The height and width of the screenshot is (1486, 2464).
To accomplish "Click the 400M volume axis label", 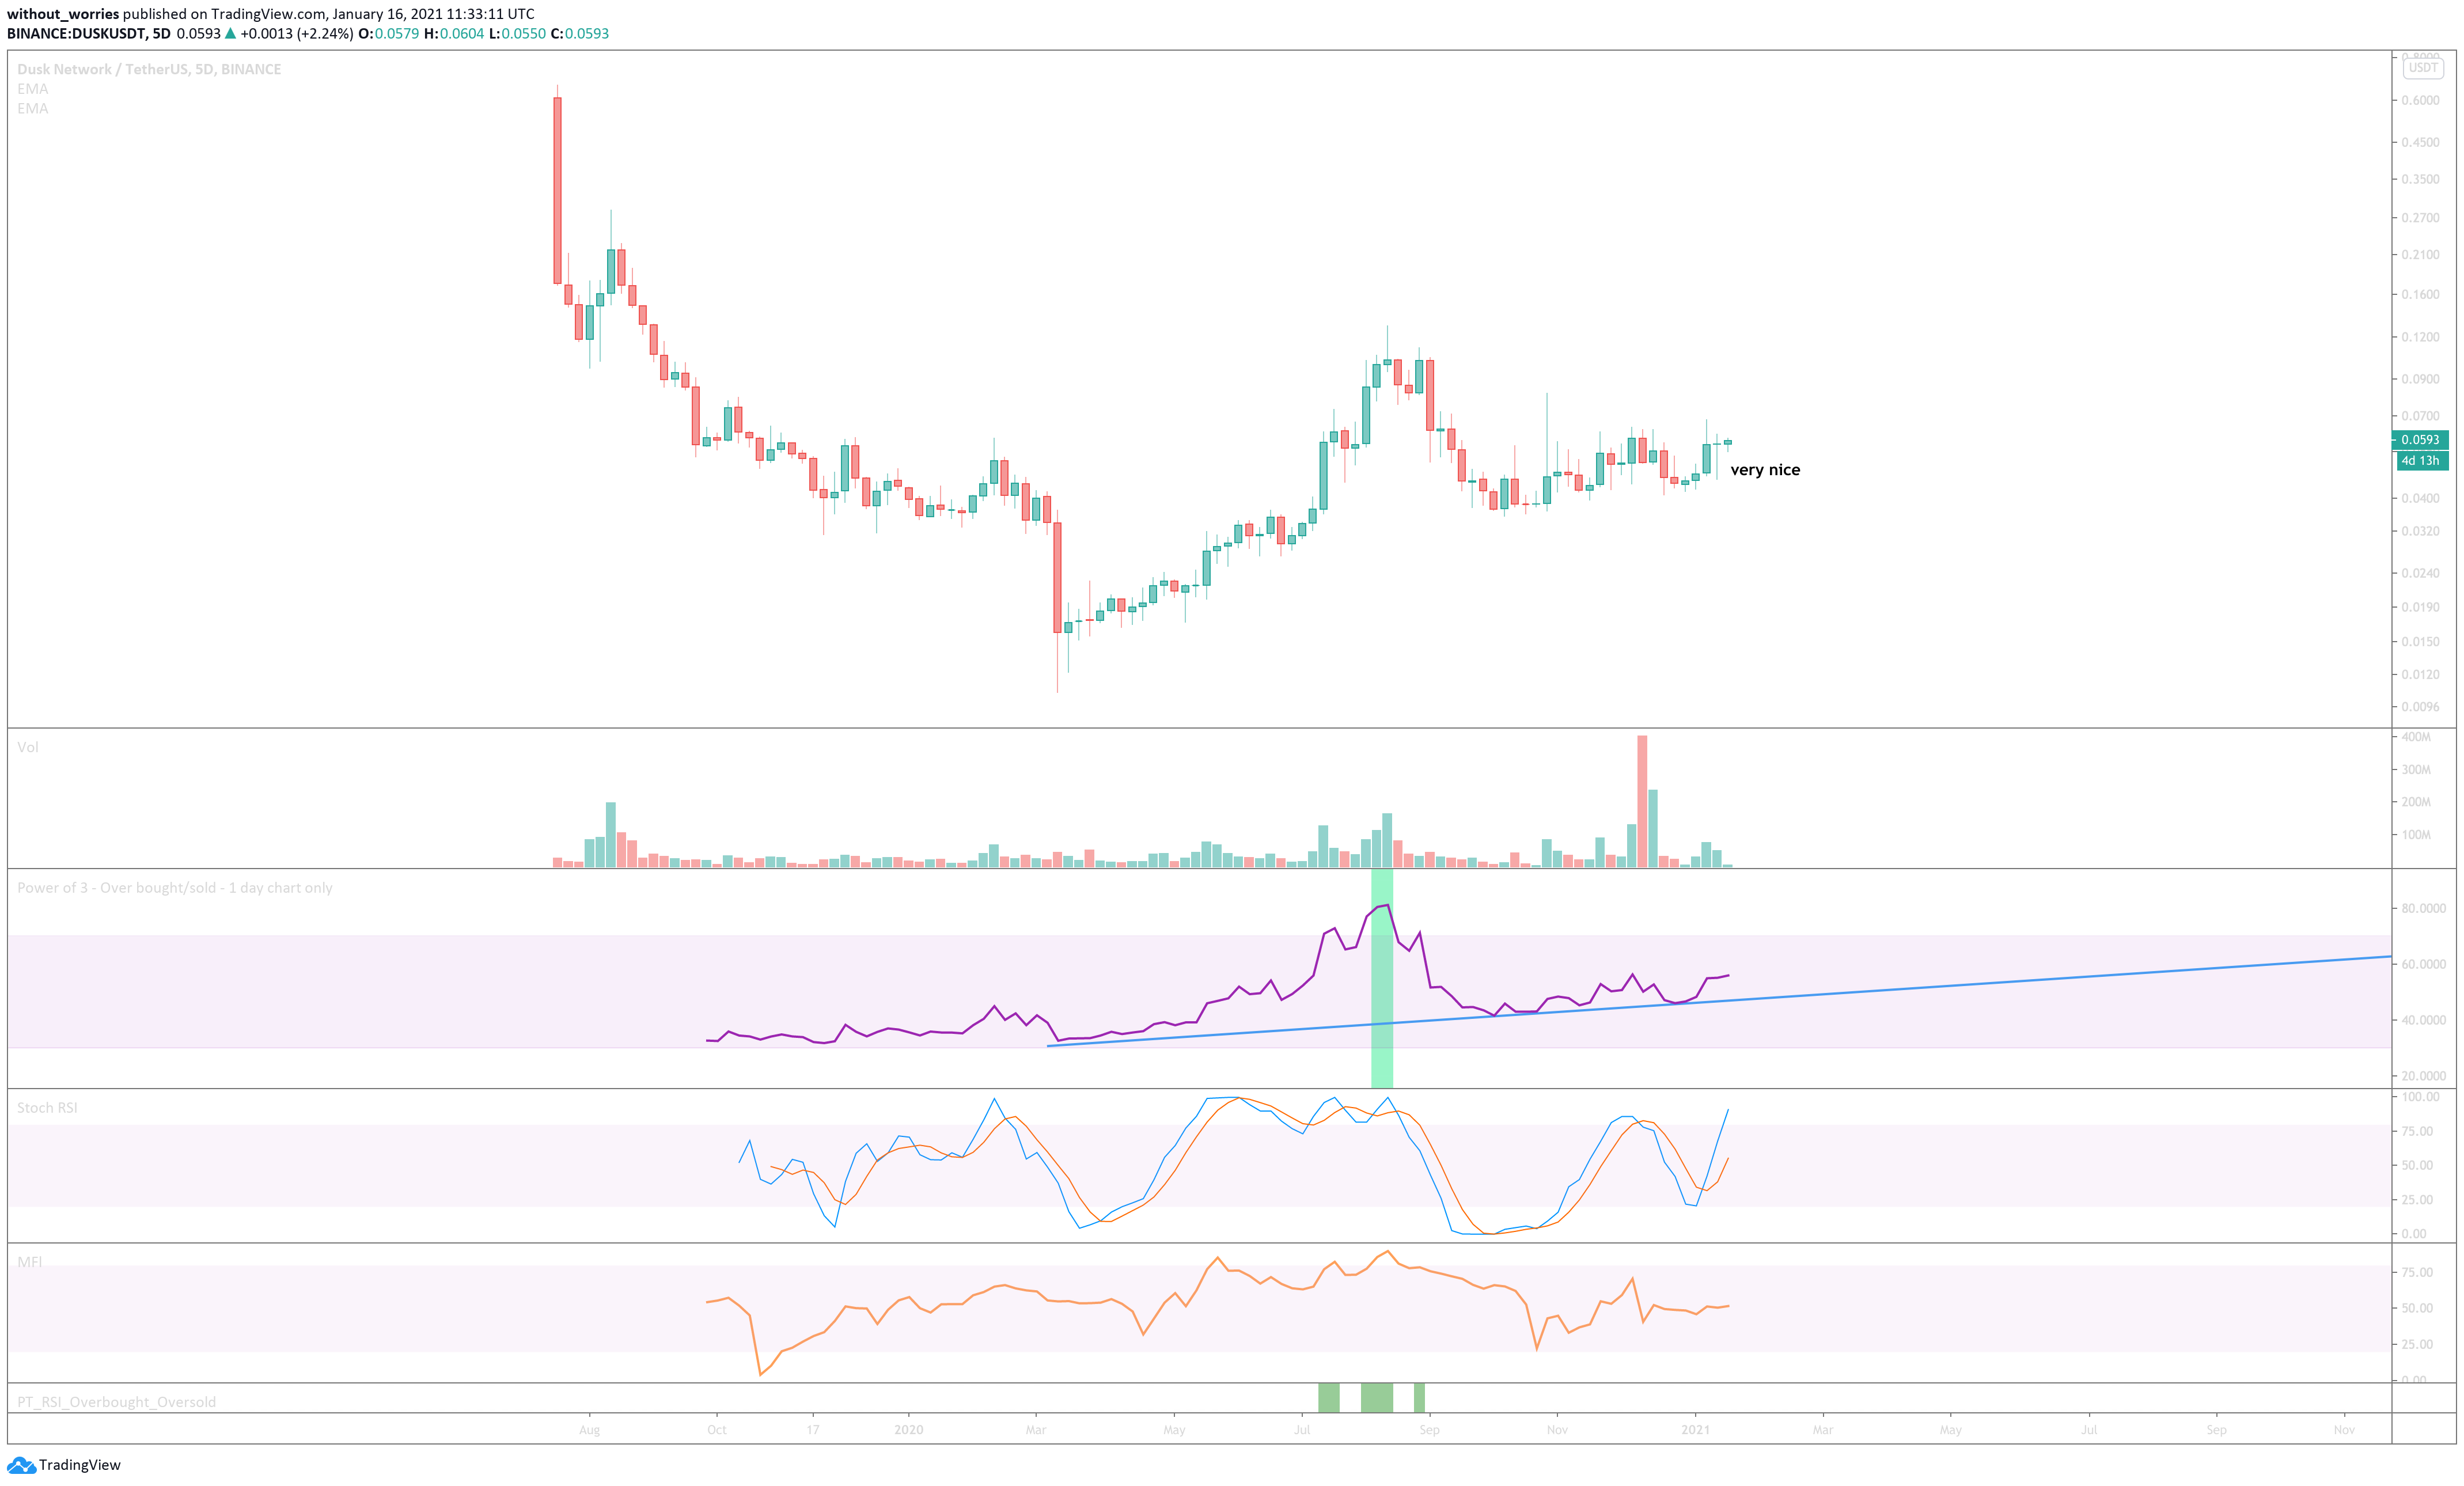I will pyautogui.click(x=2416, y=737).
